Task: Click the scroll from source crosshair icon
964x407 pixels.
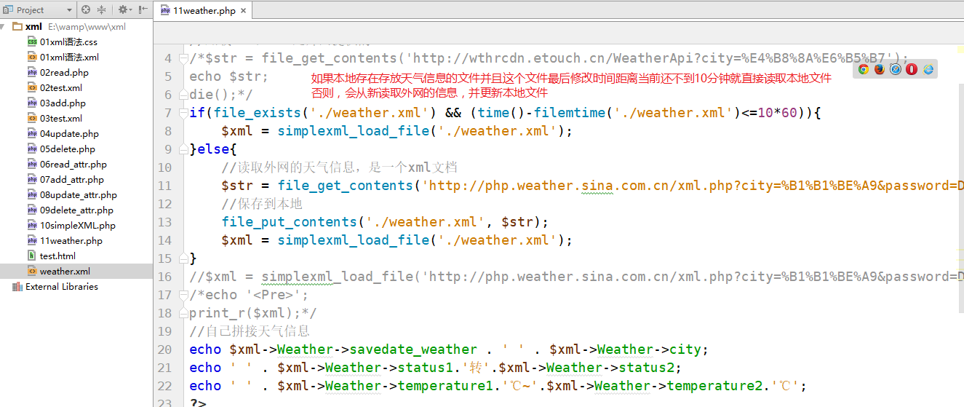Action: (86, 9)
